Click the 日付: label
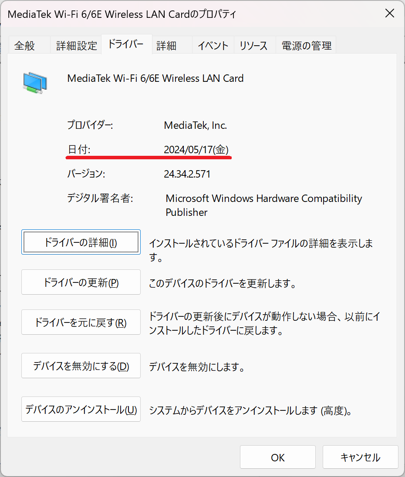Screen dimensions: 405x477 pyautogui.click(x=79, y=150)
